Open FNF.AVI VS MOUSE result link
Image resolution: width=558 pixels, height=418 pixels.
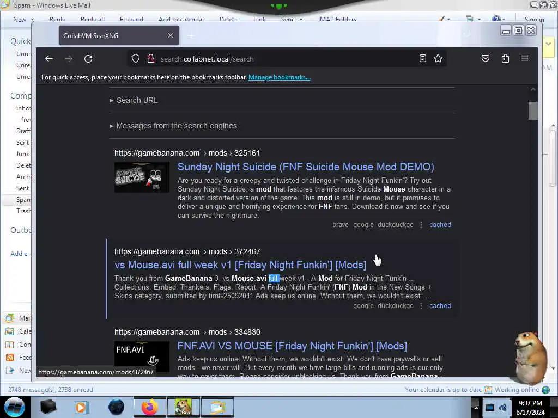[292, 346]
